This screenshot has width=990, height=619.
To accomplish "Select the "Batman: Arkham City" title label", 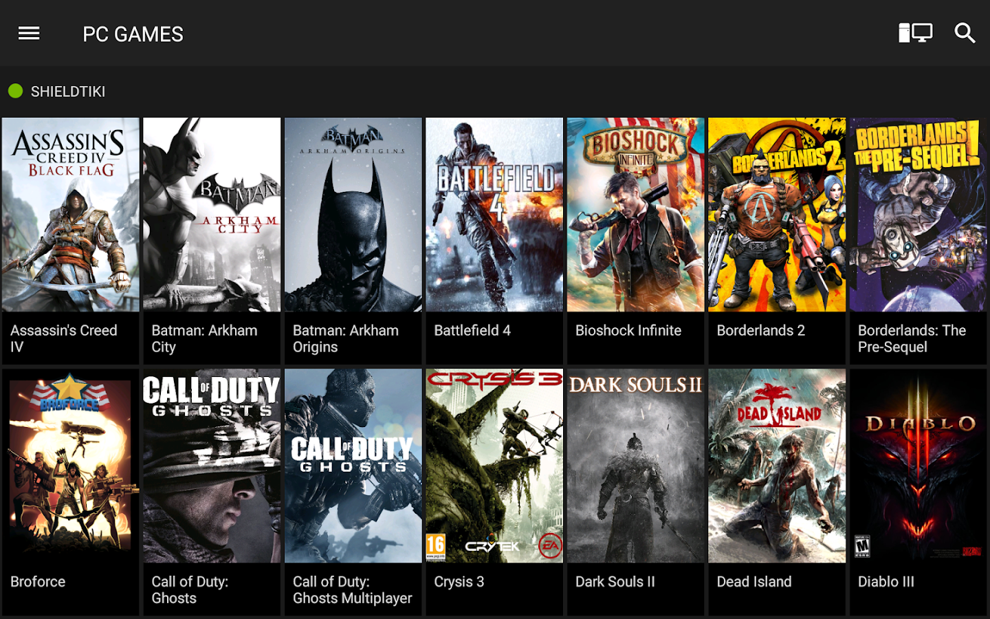I will pos(204,338).
